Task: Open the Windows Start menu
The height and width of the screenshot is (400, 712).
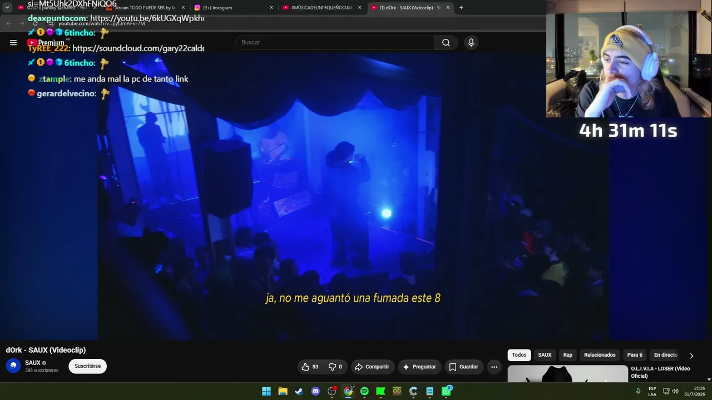Action: click(266, 391)
